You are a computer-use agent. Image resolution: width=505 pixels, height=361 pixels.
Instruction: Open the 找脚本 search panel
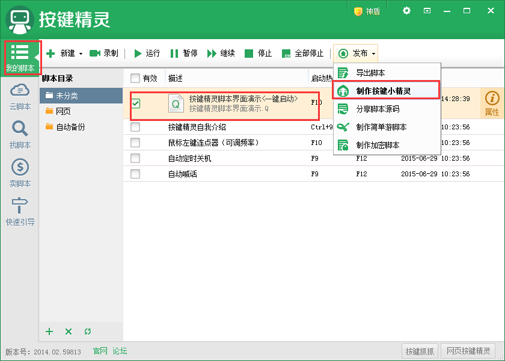coord(20,135)
